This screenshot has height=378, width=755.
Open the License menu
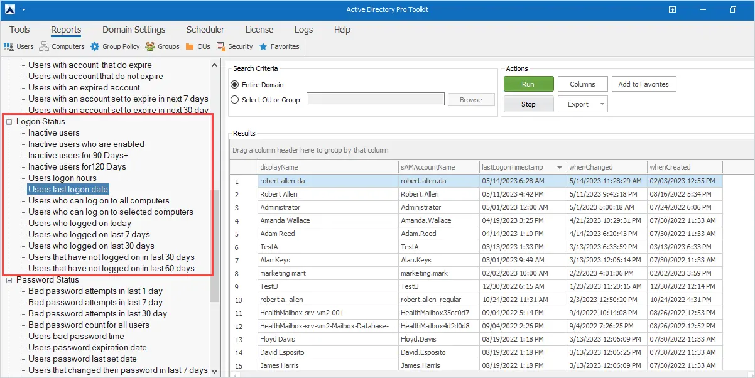click(259, 30)
